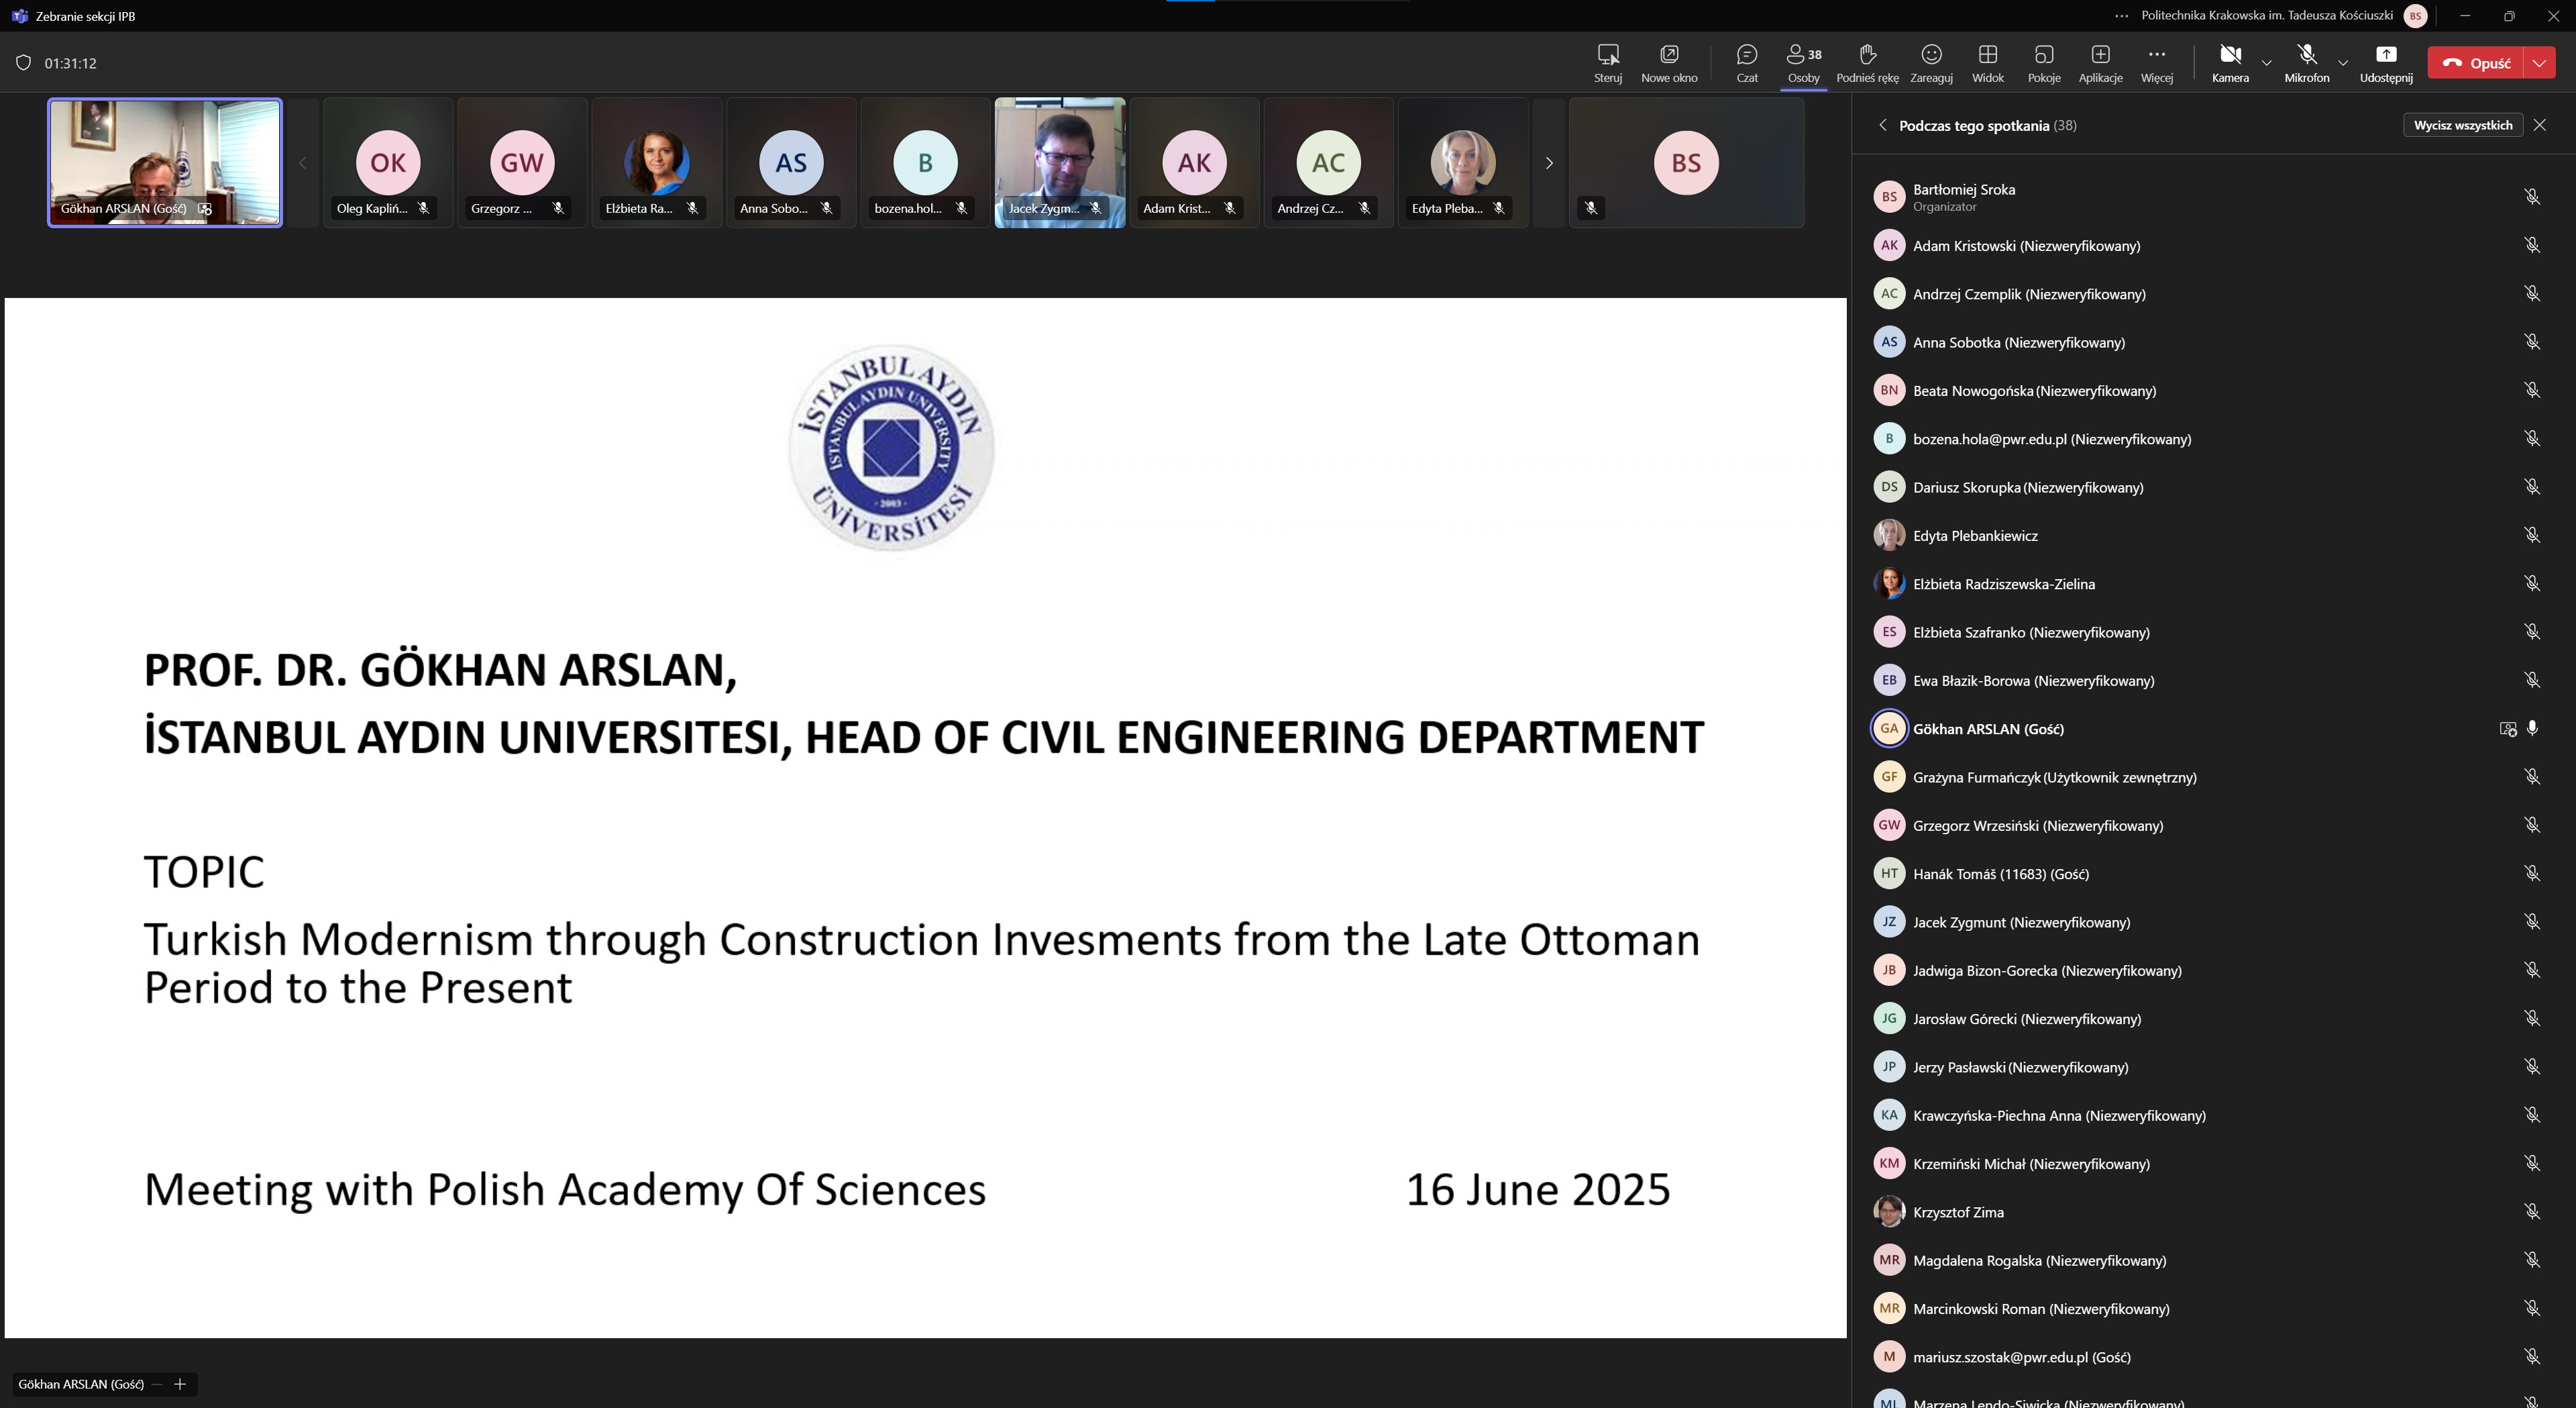
Task: Click the Podnieś rękę hand icon
Action: (x=1866, y=62)
